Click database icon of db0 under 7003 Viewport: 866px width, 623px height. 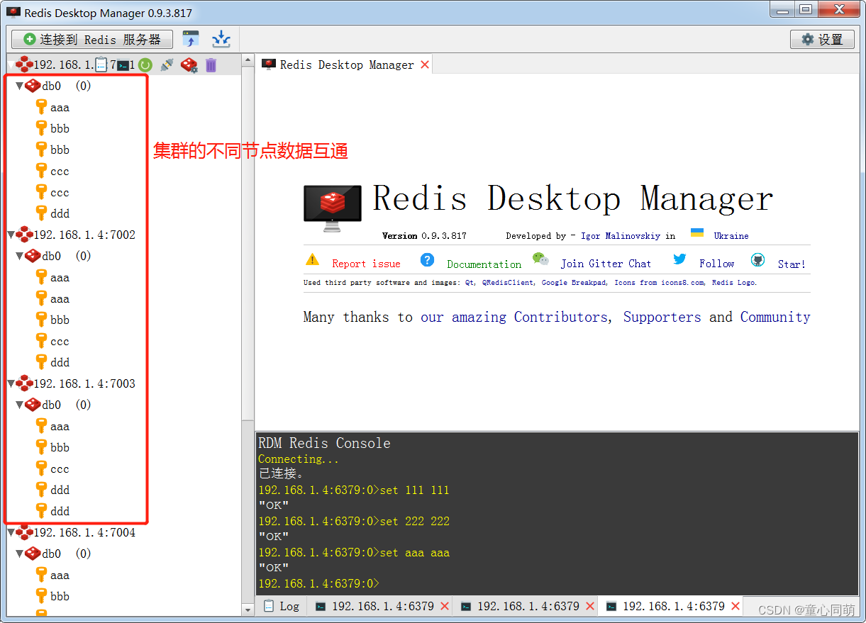click(33, 405)
